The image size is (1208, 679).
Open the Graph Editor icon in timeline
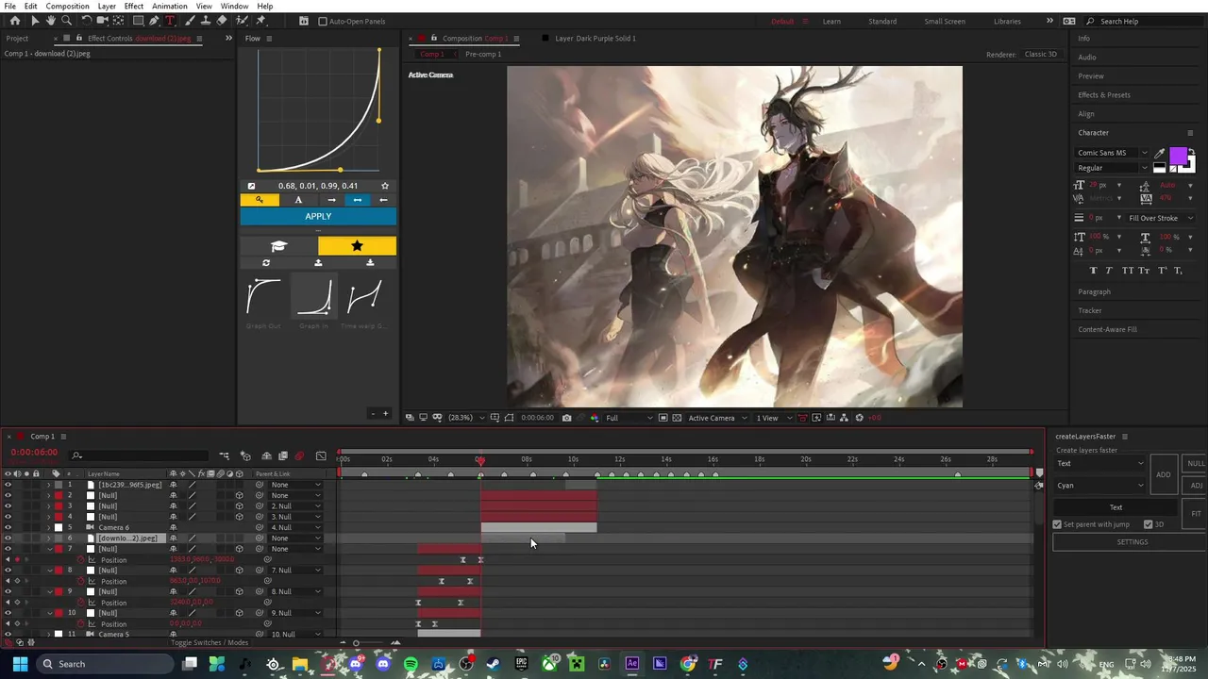click(x=321, y=456)
